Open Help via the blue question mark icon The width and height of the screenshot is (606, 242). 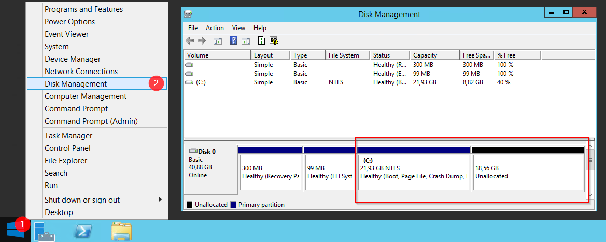(234, 41)
